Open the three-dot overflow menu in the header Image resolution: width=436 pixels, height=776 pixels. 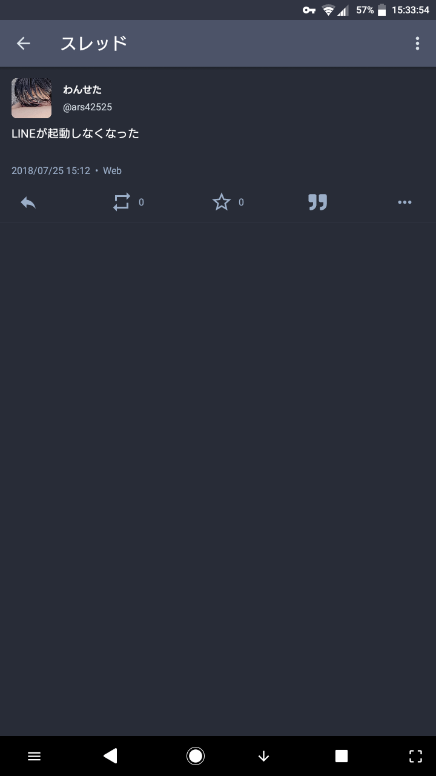pos(417,43)
